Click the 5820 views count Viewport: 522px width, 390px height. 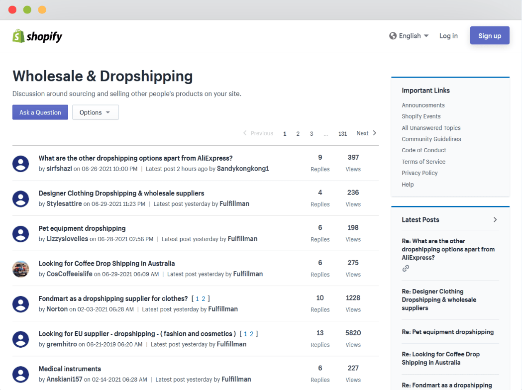pyautogui.click(x=353, y=333)
